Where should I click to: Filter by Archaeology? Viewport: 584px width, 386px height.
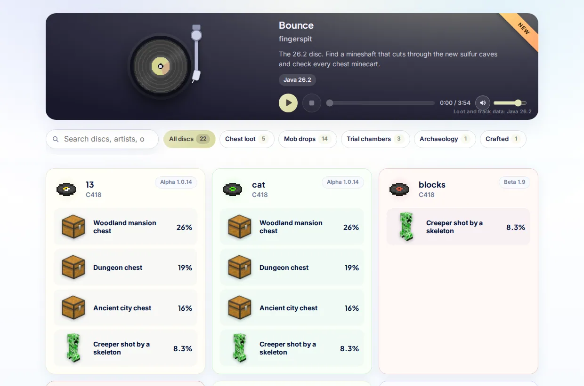[x=445, y=139]
